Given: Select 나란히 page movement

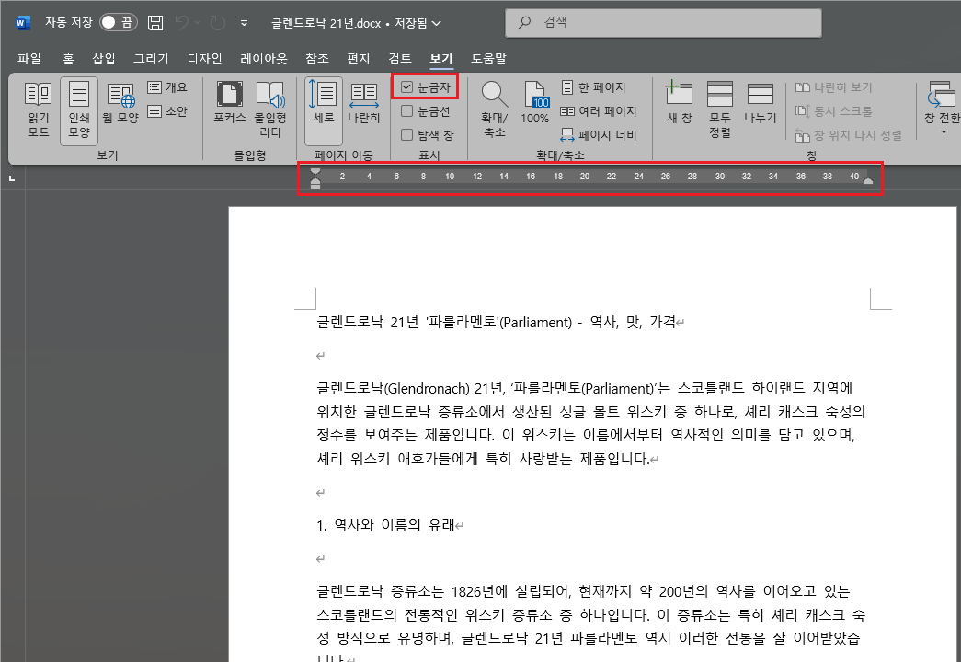Looking at the screenshot, I should pos(363,104).
